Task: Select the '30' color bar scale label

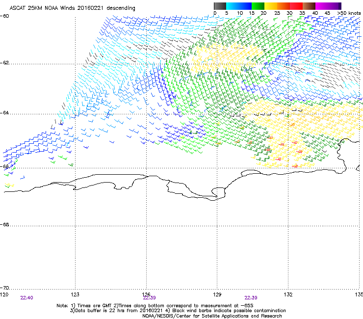Action: pyautogui.click(x=289, y=13)
